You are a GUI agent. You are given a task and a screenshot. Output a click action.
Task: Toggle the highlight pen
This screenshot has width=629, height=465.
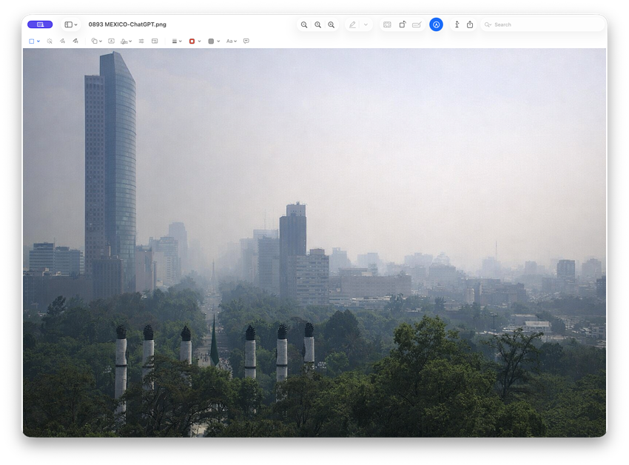point(352,24)
